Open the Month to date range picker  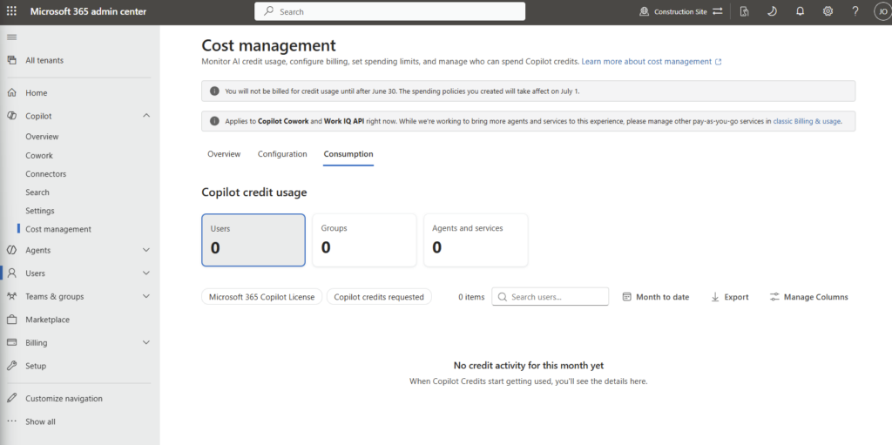pyautogui.click(x=656, y=297)
